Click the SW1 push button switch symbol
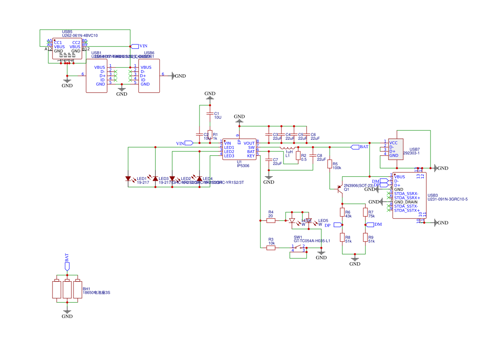This screenshot has height=347, width=491. tap(299, 248)
